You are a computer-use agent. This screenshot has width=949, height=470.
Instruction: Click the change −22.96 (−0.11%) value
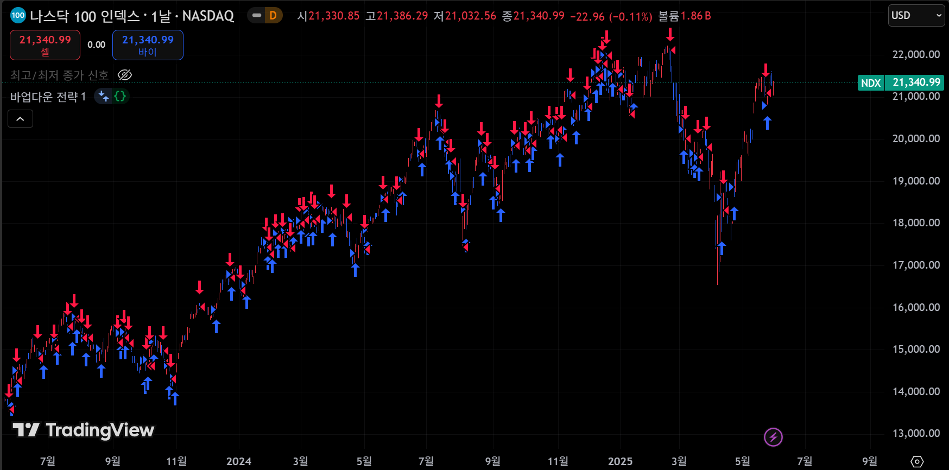coord(611,17)
